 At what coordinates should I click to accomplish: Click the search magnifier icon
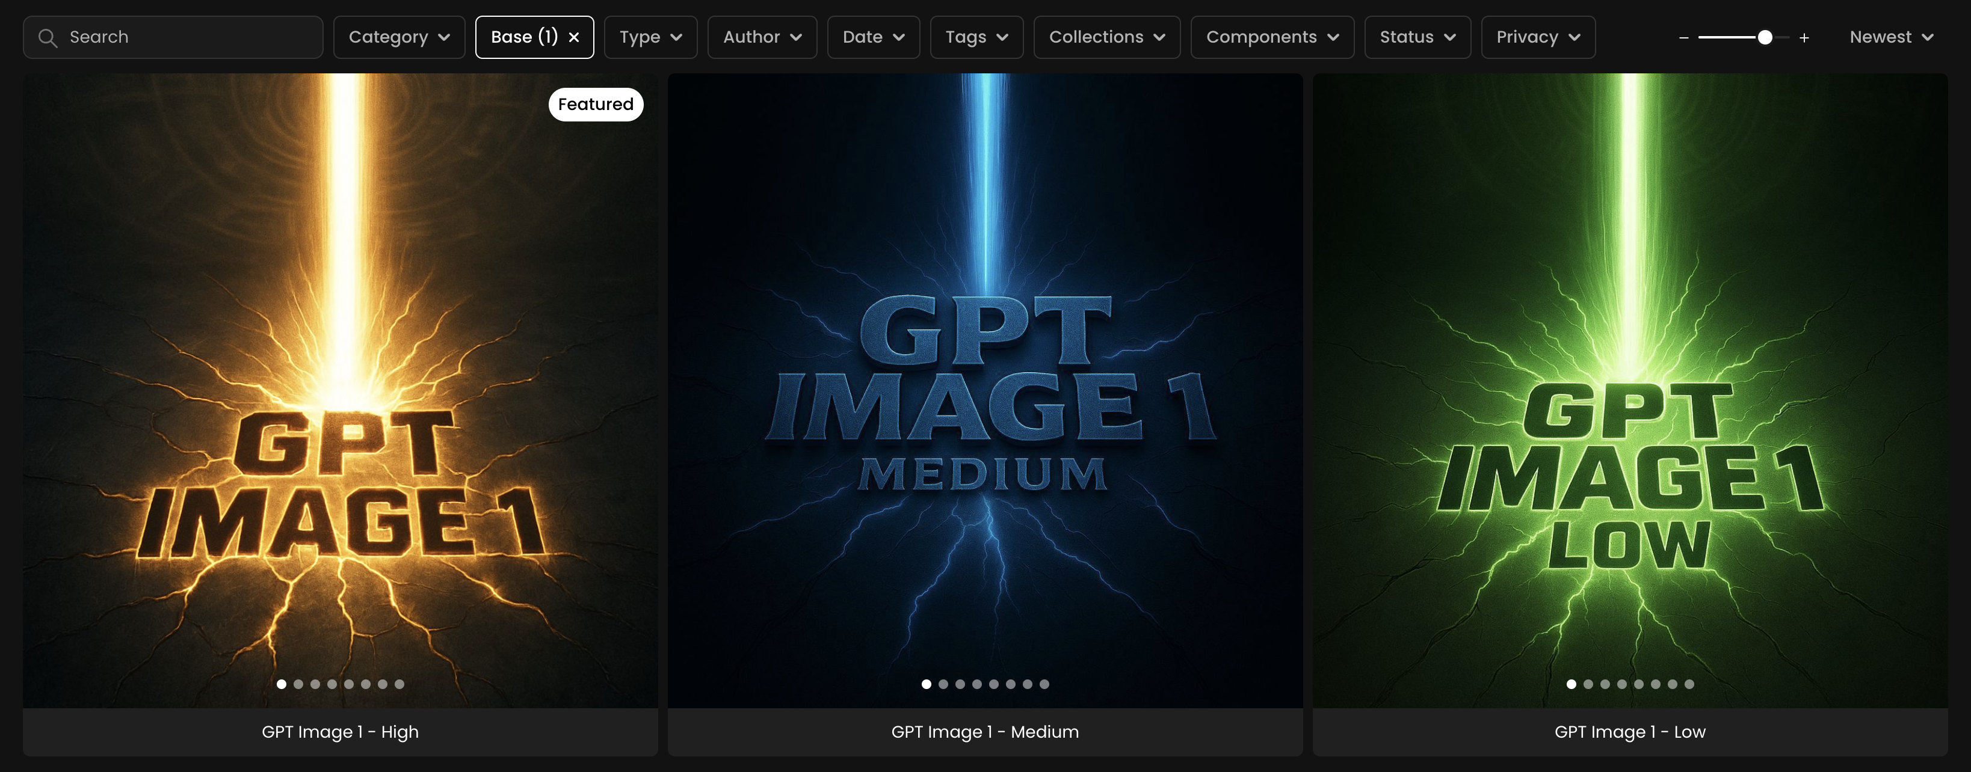coord(48,37)
